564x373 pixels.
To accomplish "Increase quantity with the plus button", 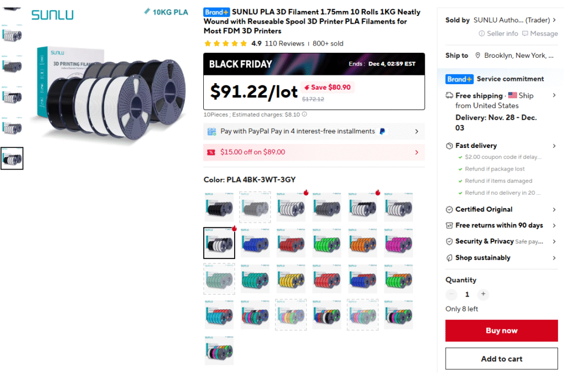I will pos(483,294).
